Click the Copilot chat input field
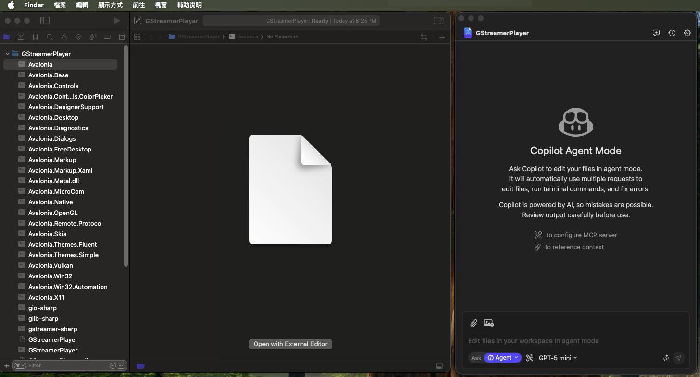 click(576, 341)
